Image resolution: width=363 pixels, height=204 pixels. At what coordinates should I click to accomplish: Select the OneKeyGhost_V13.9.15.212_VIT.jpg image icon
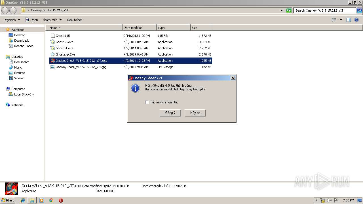(x=53, y=67)
